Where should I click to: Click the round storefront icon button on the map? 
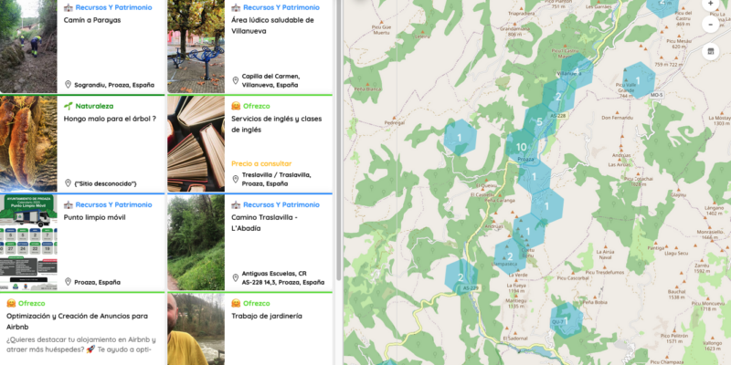click(x=711, y=52)
